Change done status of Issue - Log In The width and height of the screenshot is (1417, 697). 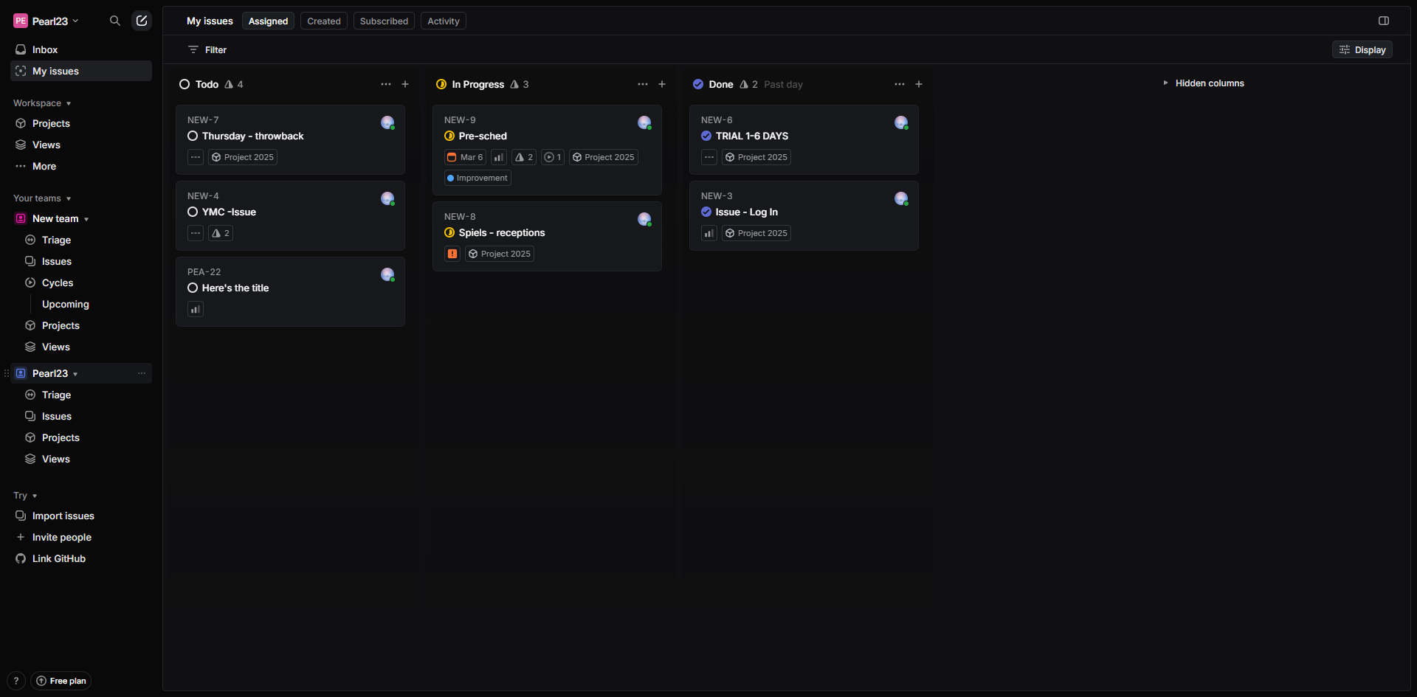(x=706, y=212)
